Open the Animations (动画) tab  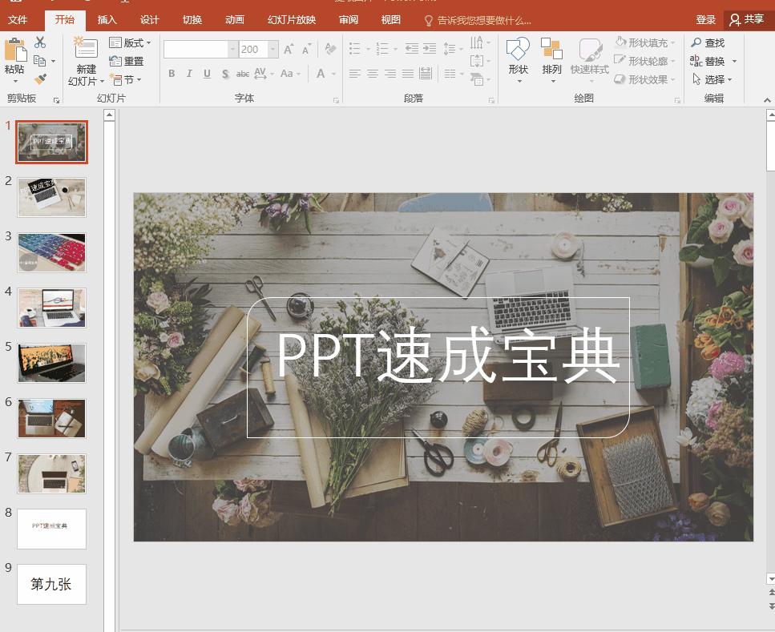[235, 20]
